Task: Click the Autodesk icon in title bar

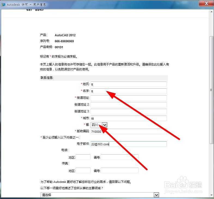Action: pos(3,5)
